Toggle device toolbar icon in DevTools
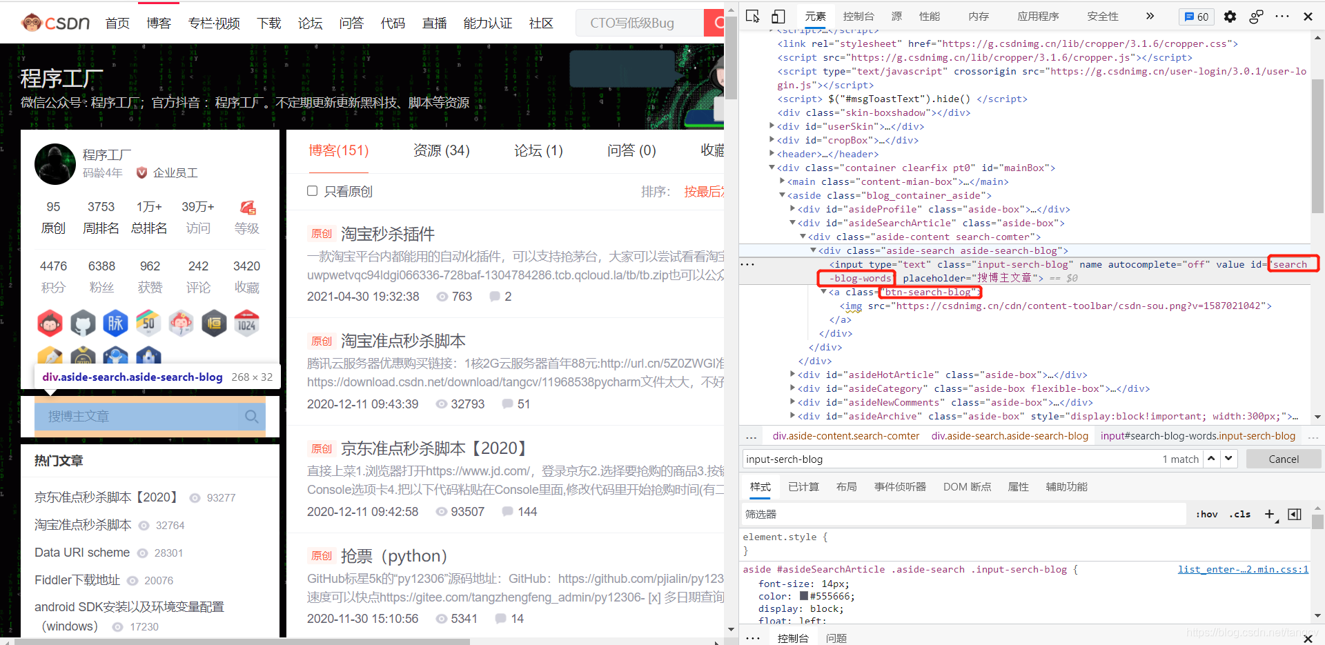 click(x=778, y=17)
